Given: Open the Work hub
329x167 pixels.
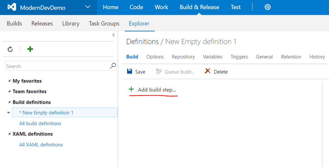Looking at the screenshot, I should (161, 7).
